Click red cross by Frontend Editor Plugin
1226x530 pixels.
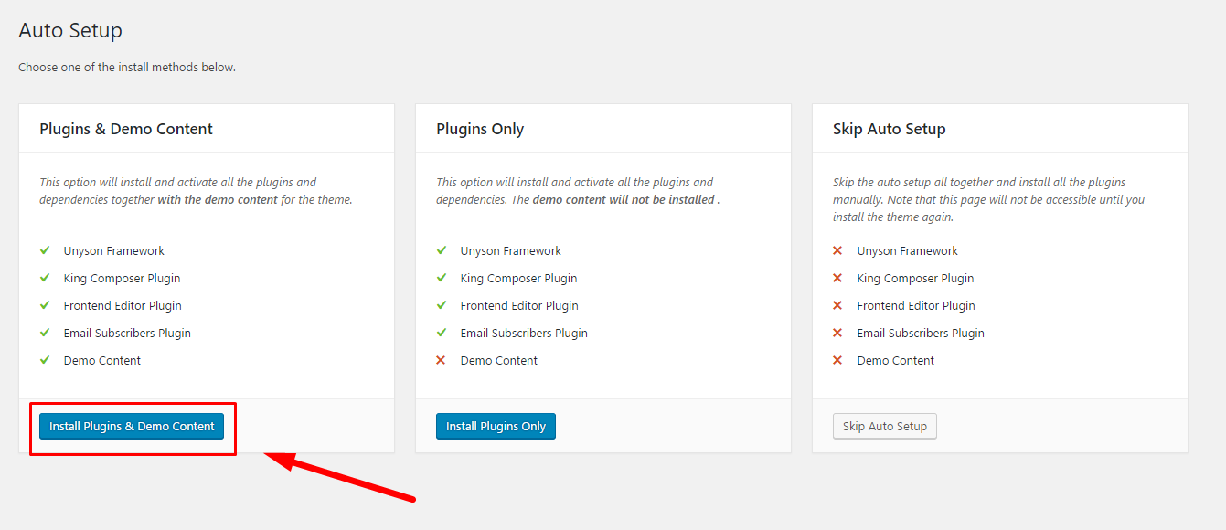tap(838, 306)
